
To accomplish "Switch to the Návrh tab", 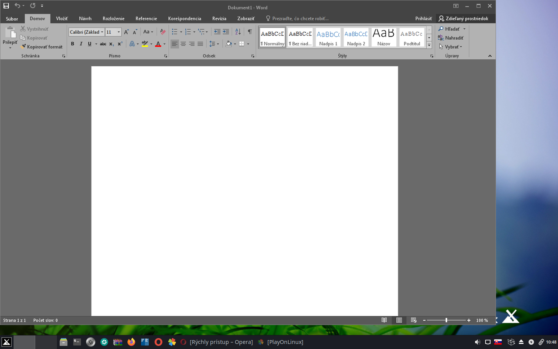I will [85, 19].
